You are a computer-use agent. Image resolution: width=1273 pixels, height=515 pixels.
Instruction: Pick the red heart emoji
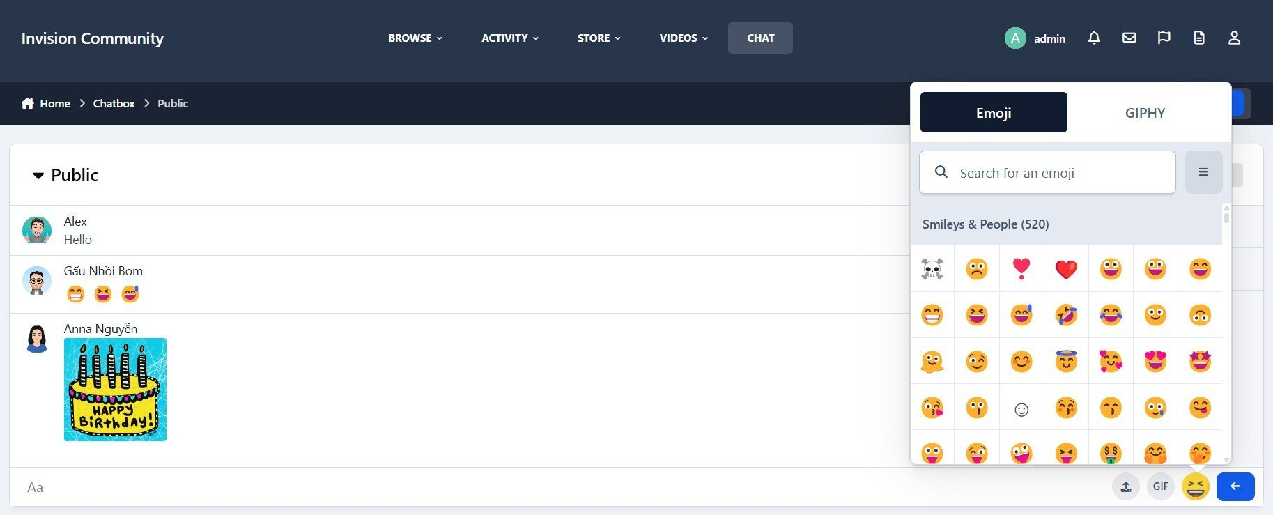1065,269
